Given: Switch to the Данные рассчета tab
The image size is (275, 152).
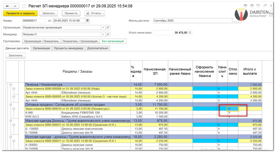Looking at the screenshot, I should tap(17, 48).
